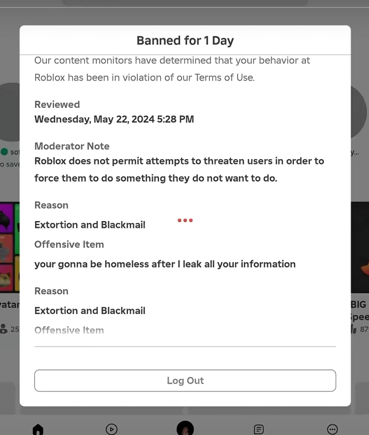
Task: Select the orange game thumbnail on right edge
Action: coord(360,247)
